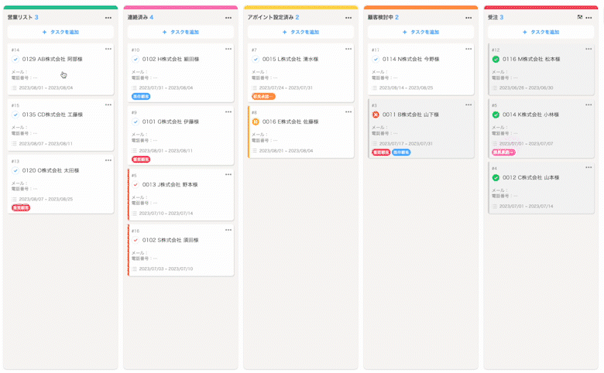Toggle the status checkmark on 0129 AB株式会社 card

click(x=15, y=59)
